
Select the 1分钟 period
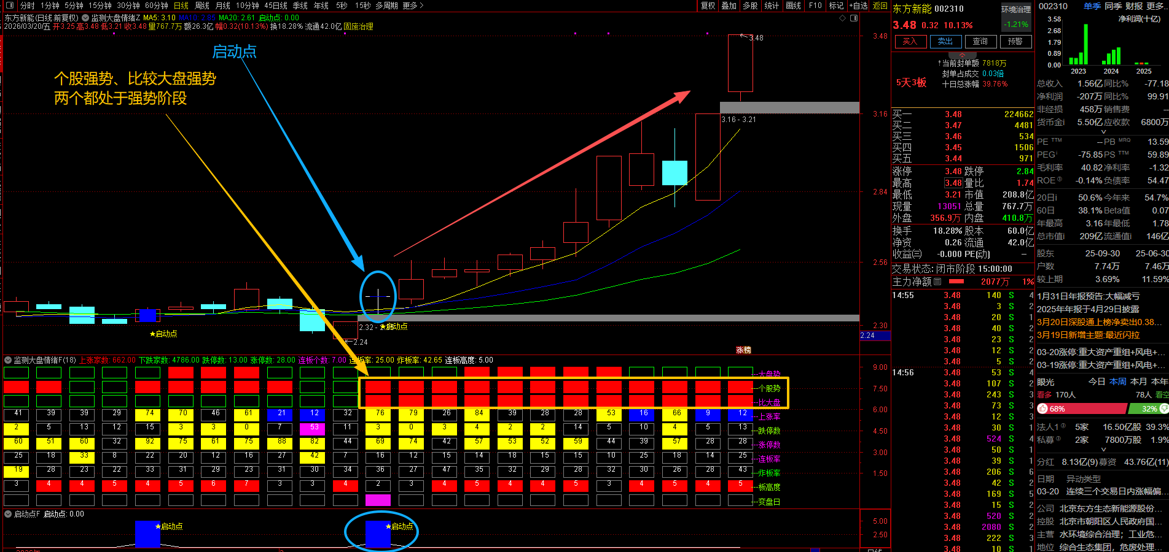click(x=50, y=6)
